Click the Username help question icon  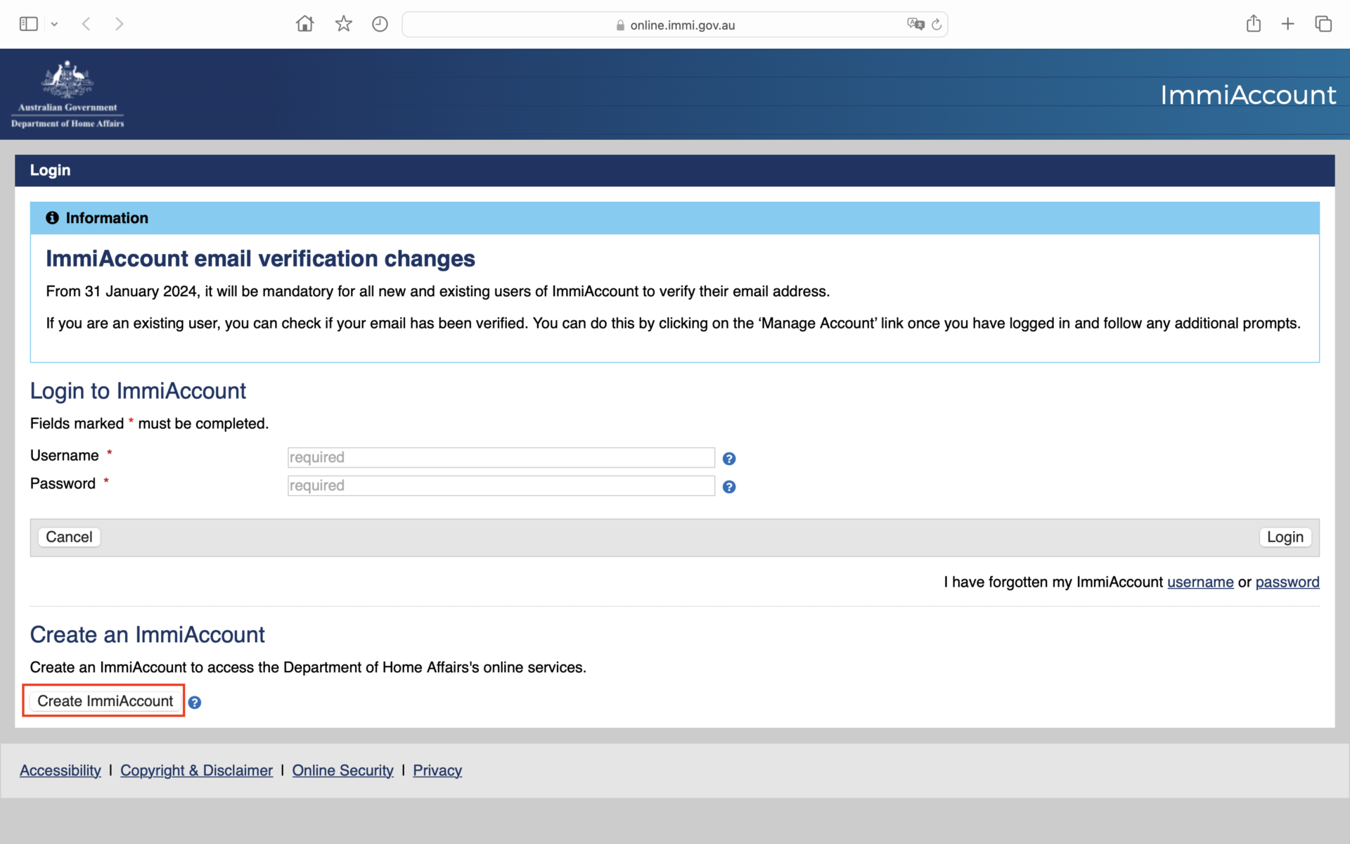729,459
